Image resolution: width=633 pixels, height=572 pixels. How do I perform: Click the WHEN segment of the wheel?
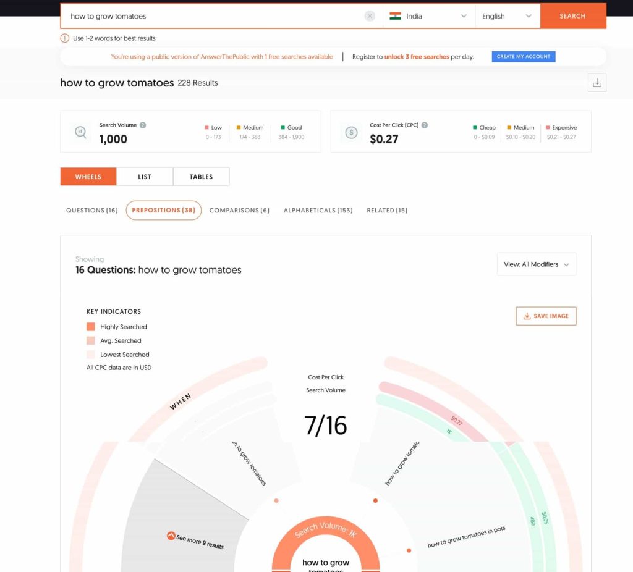(180, 402)
